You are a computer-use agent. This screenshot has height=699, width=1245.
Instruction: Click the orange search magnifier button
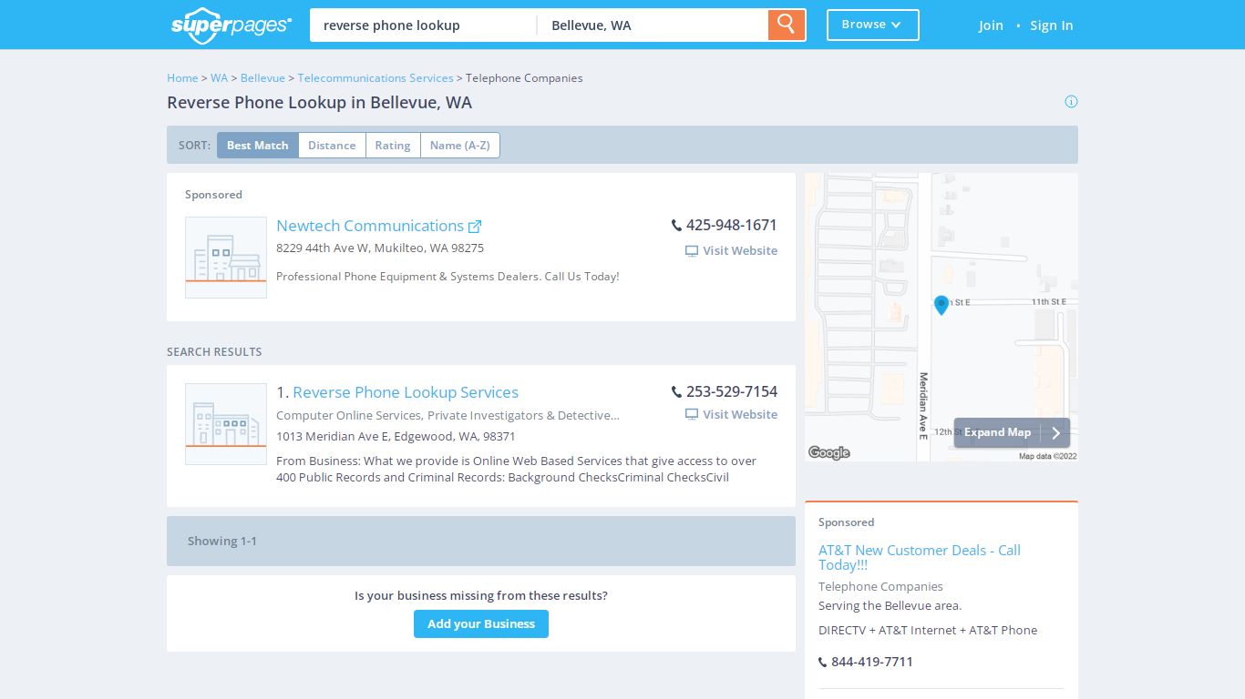coord(787,25)
